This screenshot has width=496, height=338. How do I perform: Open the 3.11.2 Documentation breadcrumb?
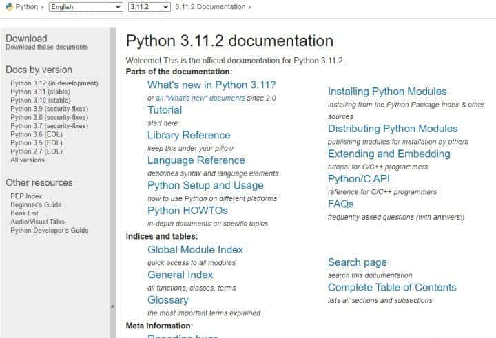[210, 7]
